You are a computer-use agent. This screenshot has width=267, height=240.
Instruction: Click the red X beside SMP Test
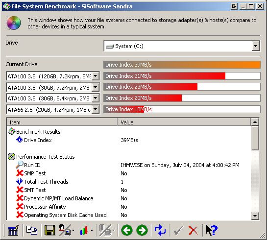[20, 173]
